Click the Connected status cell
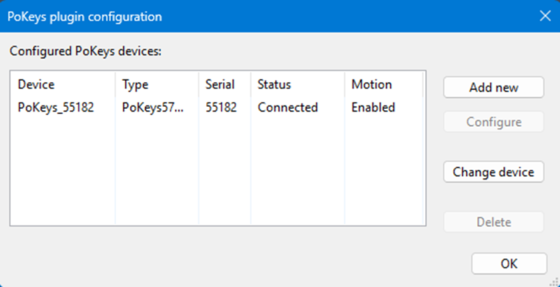This screenshot has width=560, height=287. click(x=288, y=107)
